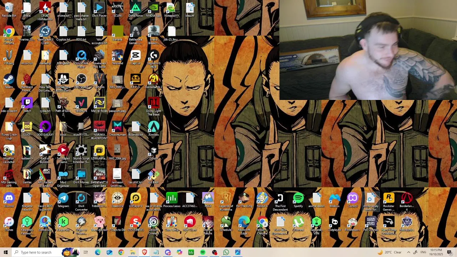Open the weather widget showing 20°C Clear
The width and height of the screenshot is (457, 257).
[389, 252]
